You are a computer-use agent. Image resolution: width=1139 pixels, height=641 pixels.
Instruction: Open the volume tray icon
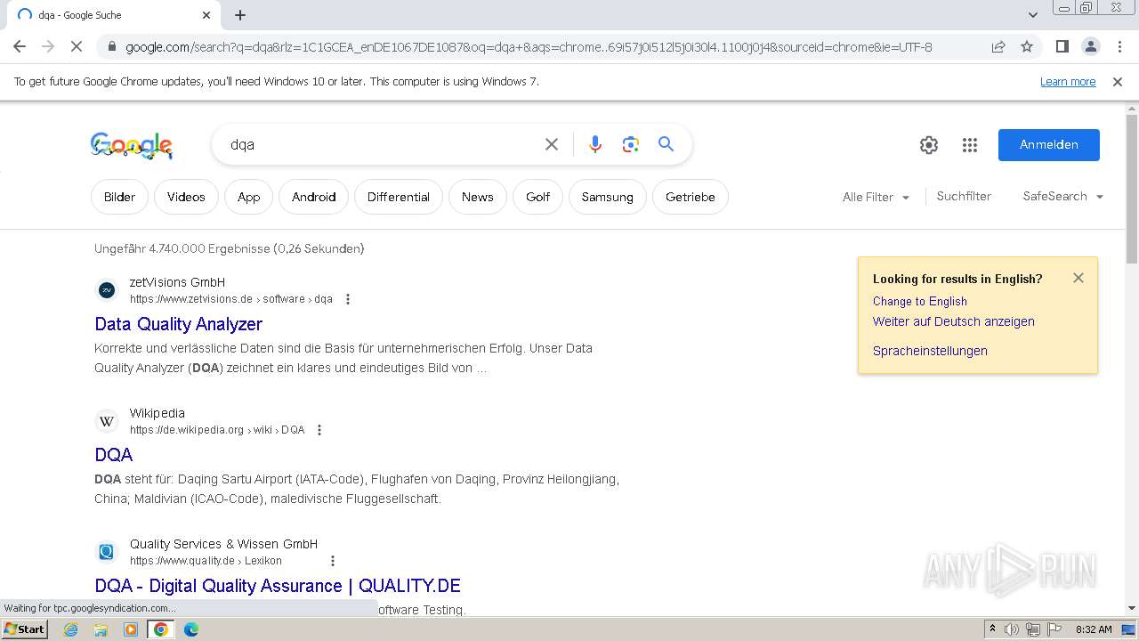[x=1012, y=629]
